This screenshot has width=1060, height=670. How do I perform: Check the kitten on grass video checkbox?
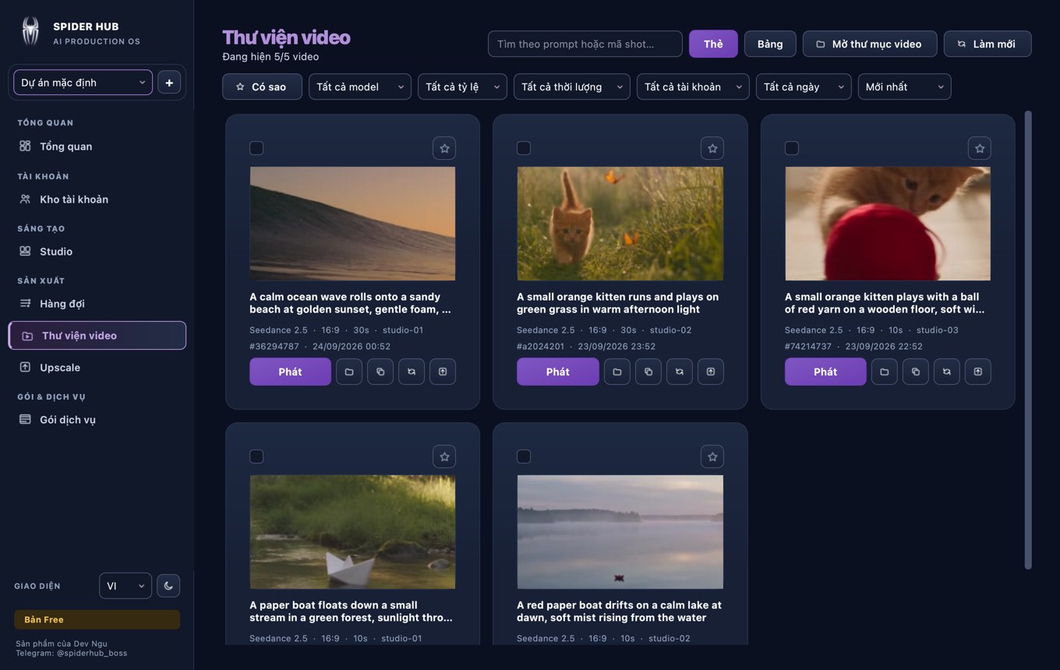(524, 148)
